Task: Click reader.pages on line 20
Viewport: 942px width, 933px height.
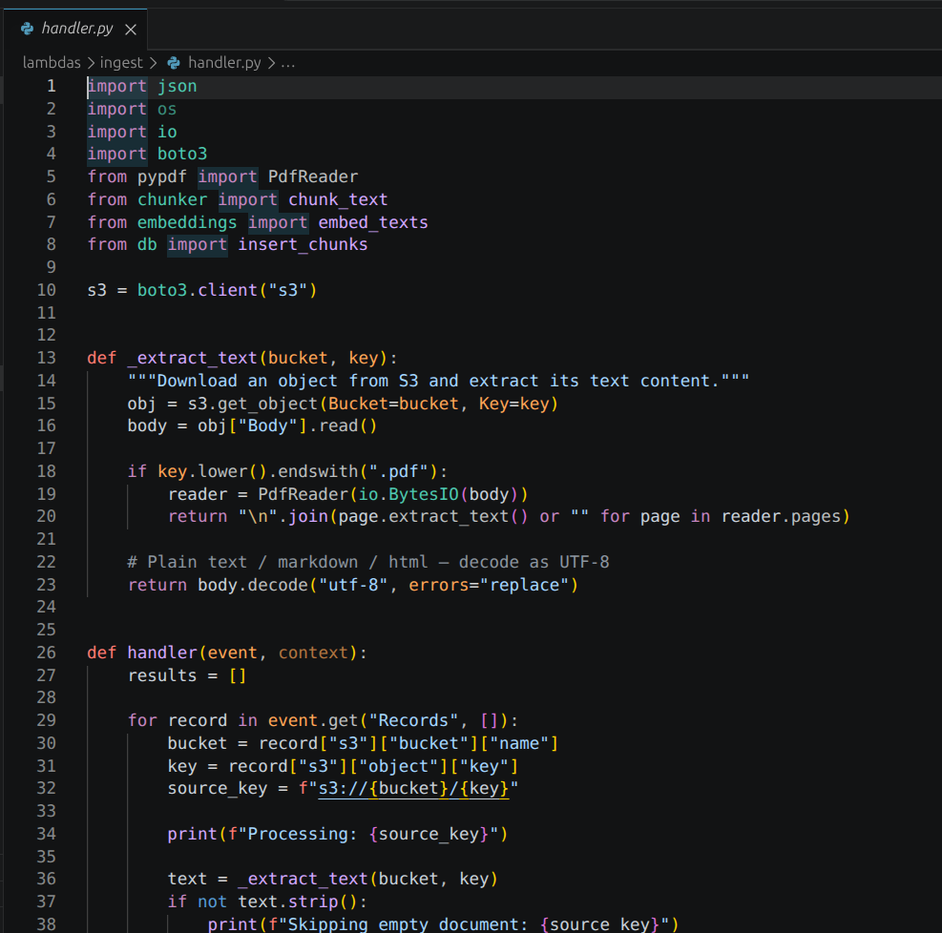Action: (781, 517)
